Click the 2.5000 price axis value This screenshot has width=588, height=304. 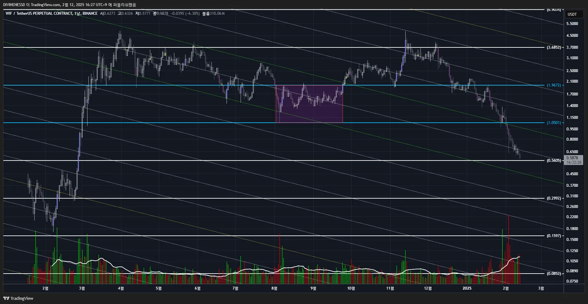(572, 71)
